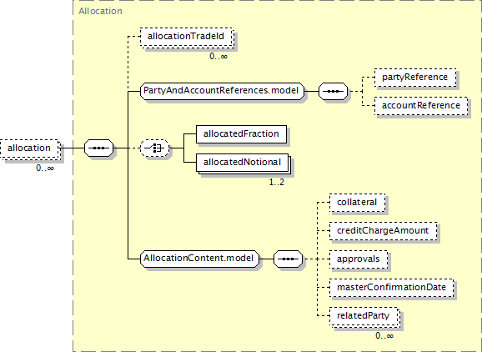Click sequence icon after AllocationContent.model

click(288, 259)
